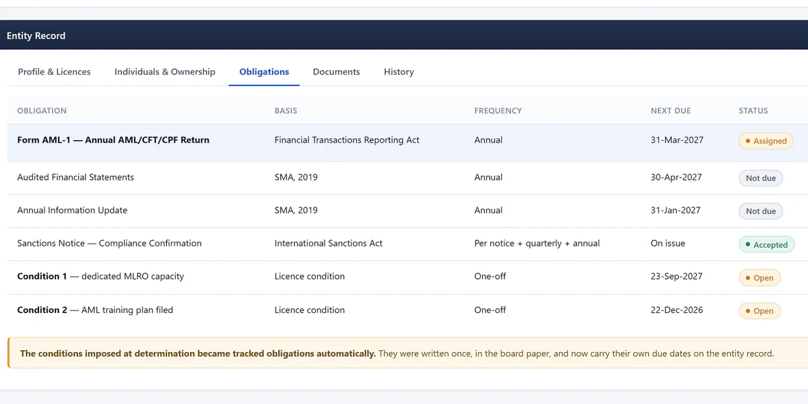Click the FREQUENCY column header
Viewport: 808px width, 404px height.
(x=498, y=110)
